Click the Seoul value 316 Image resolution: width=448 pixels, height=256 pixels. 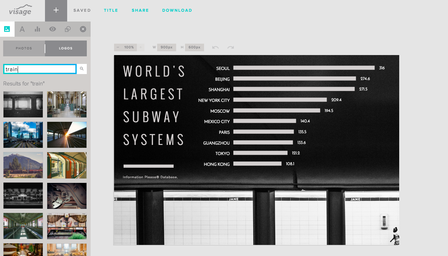click(382, 68)
